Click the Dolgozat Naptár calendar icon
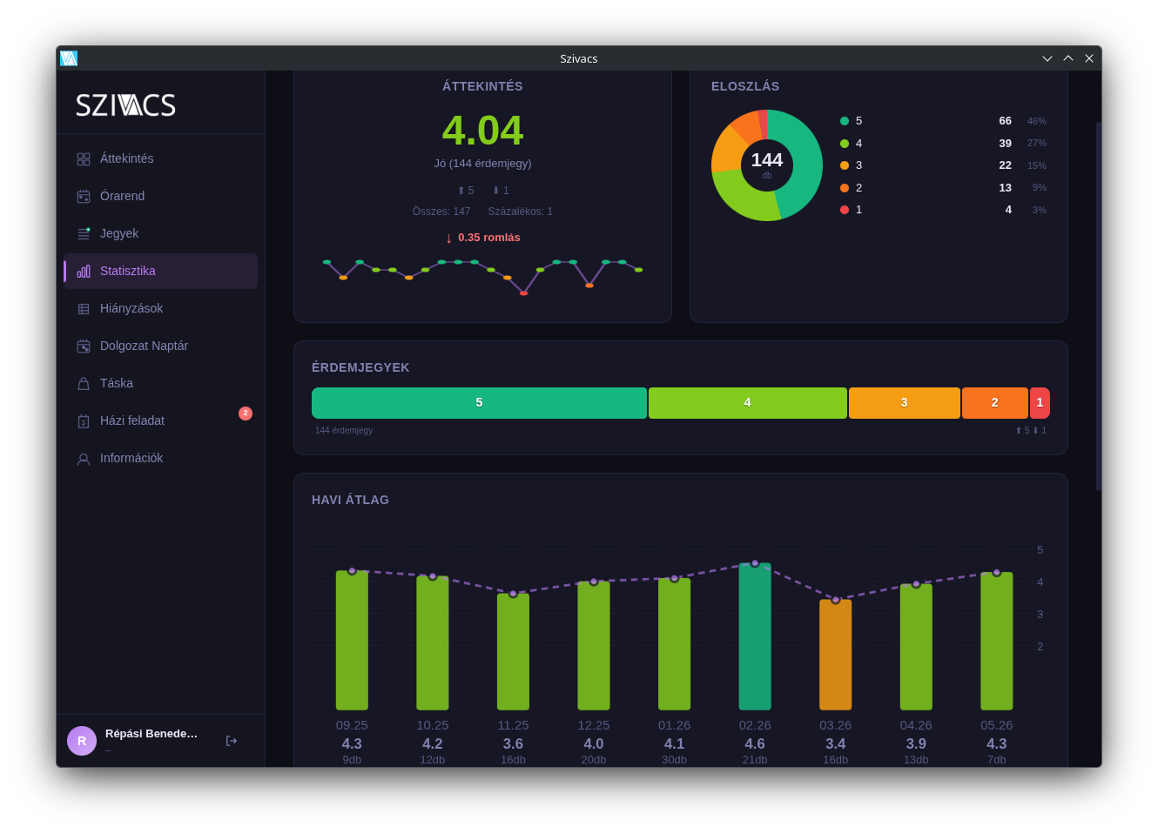 pos(84,346)
